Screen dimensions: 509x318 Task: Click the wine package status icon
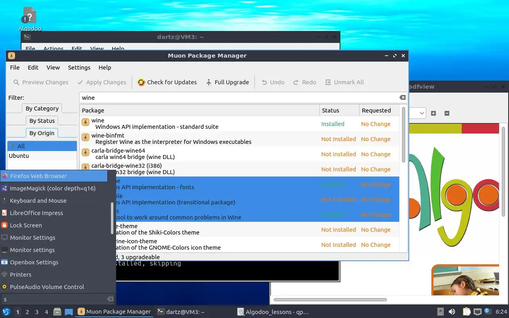[x=85, y=122]
